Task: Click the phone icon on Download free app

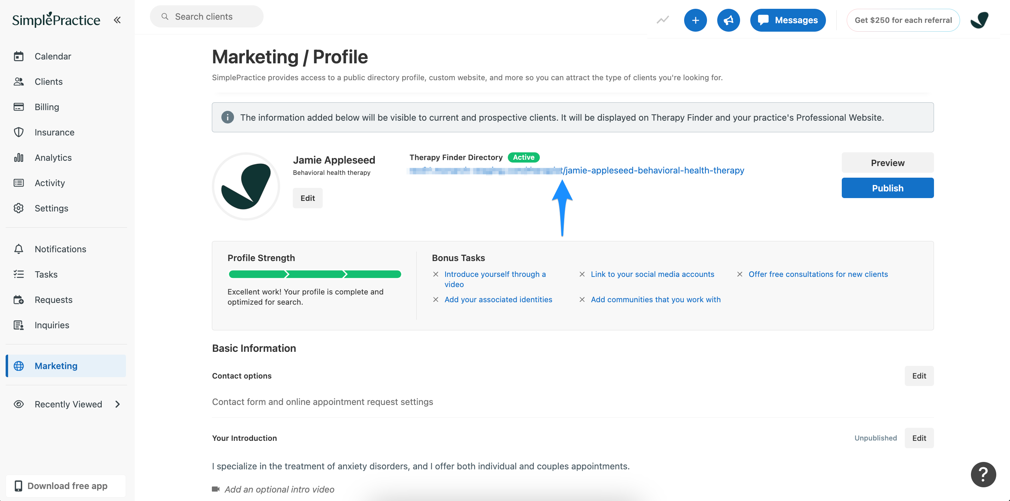Action: pyautogui.click(x=18, y=486)
